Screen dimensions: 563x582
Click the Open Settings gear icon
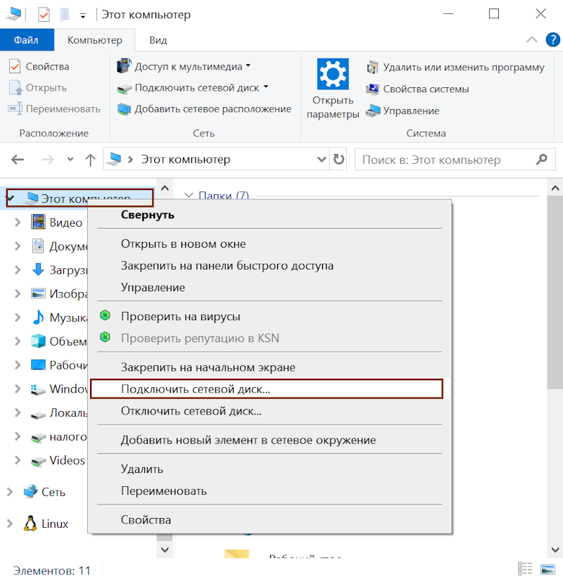(x=333, y=75)
